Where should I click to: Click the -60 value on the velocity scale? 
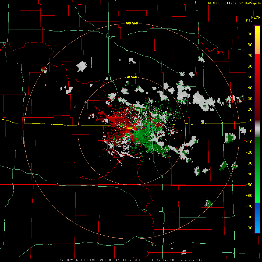click(249, 196)
